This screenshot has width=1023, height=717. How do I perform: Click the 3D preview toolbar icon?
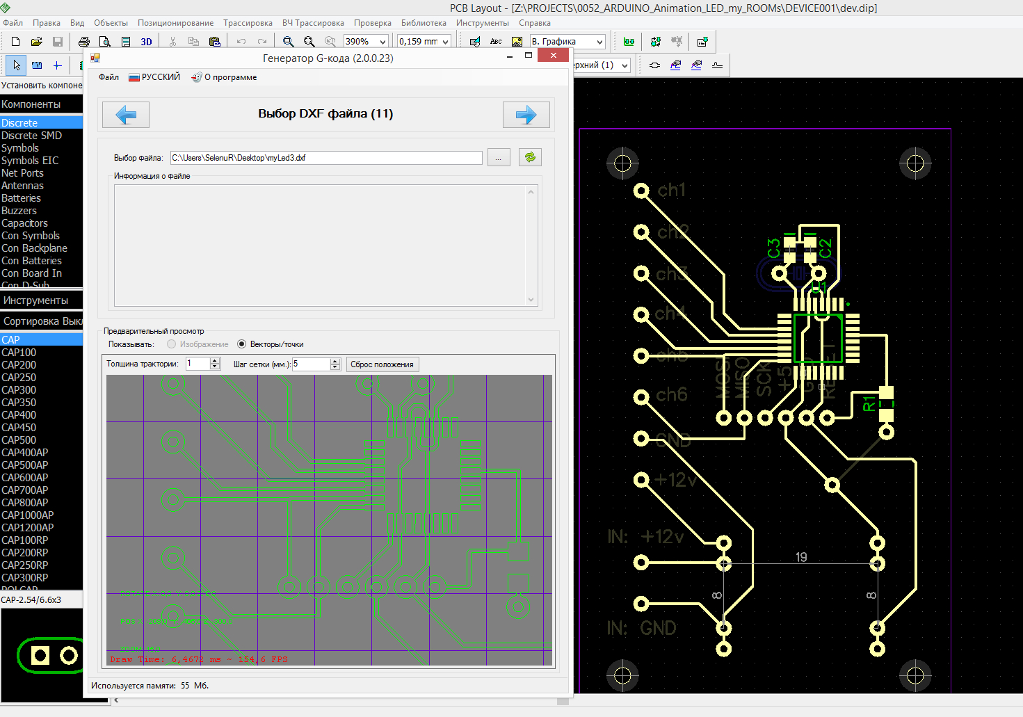146,42
